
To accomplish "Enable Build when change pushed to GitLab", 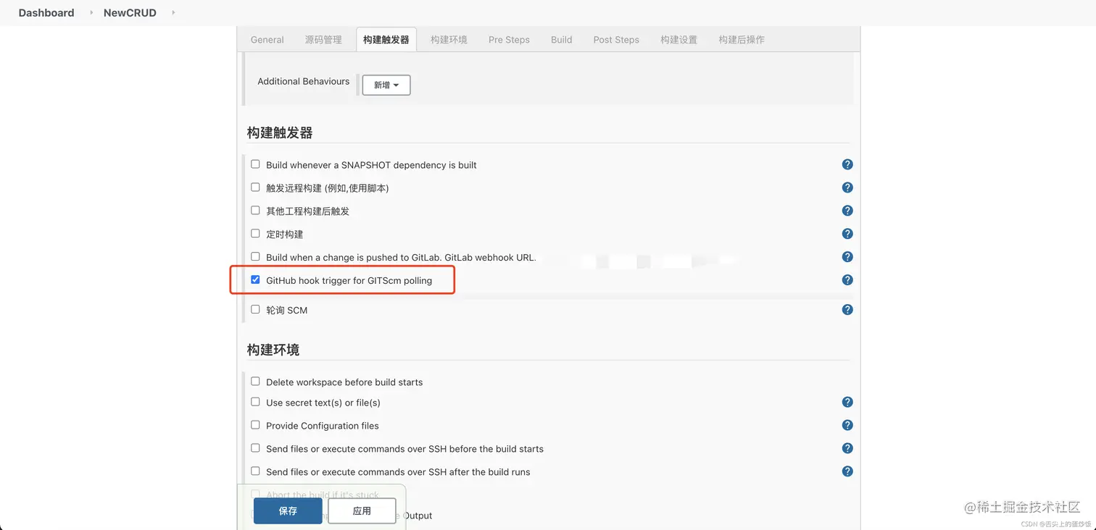I will (255, 257).
